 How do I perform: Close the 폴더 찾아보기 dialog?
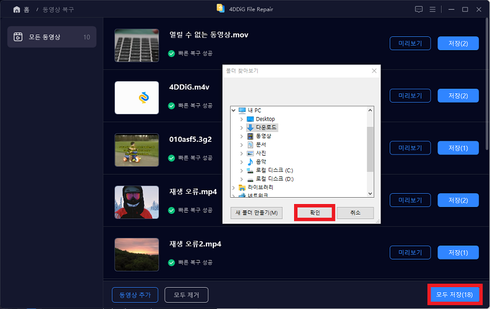pos(374,71)
